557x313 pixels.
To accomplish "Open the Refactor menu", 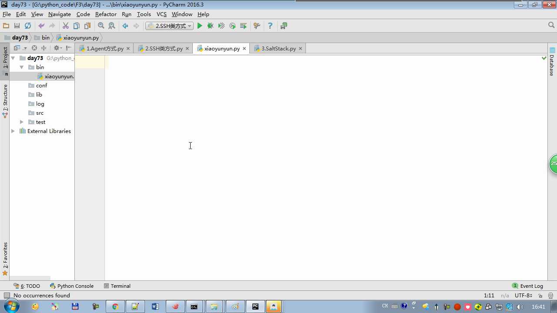I will point(106,14).
